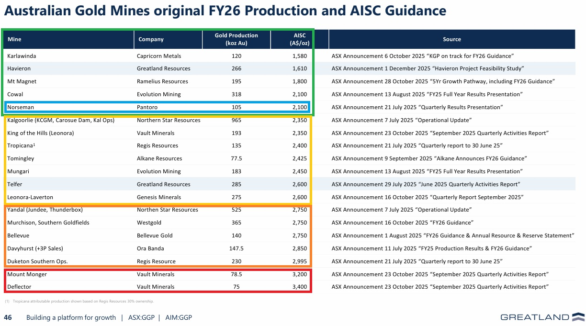Click Mount Monger production value 78.5
This screenshot has width=586, height=326.
(x=236, y=274)
